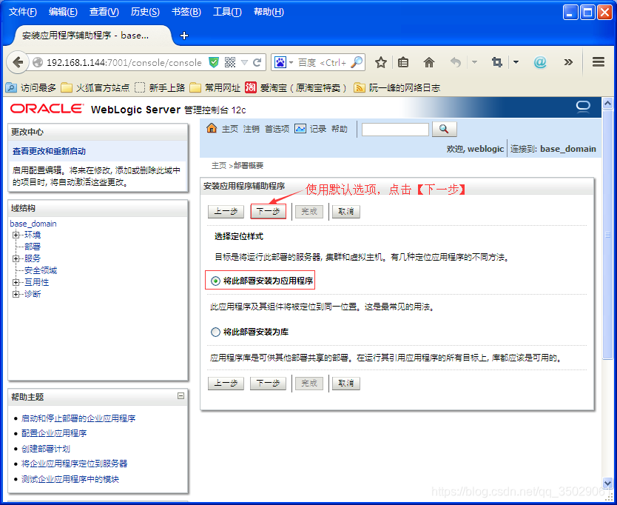Click the Oracle speech bubble icon in header
The height and width of the screenshot is (505, 617).
click(x=583, y=107)
